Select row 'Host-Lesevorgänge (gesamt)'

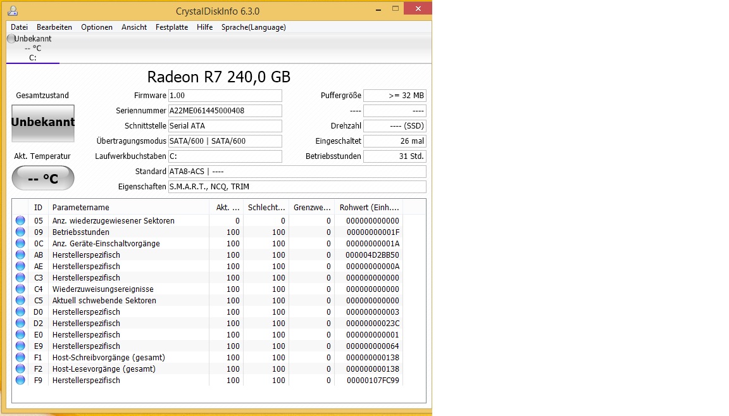208,369
